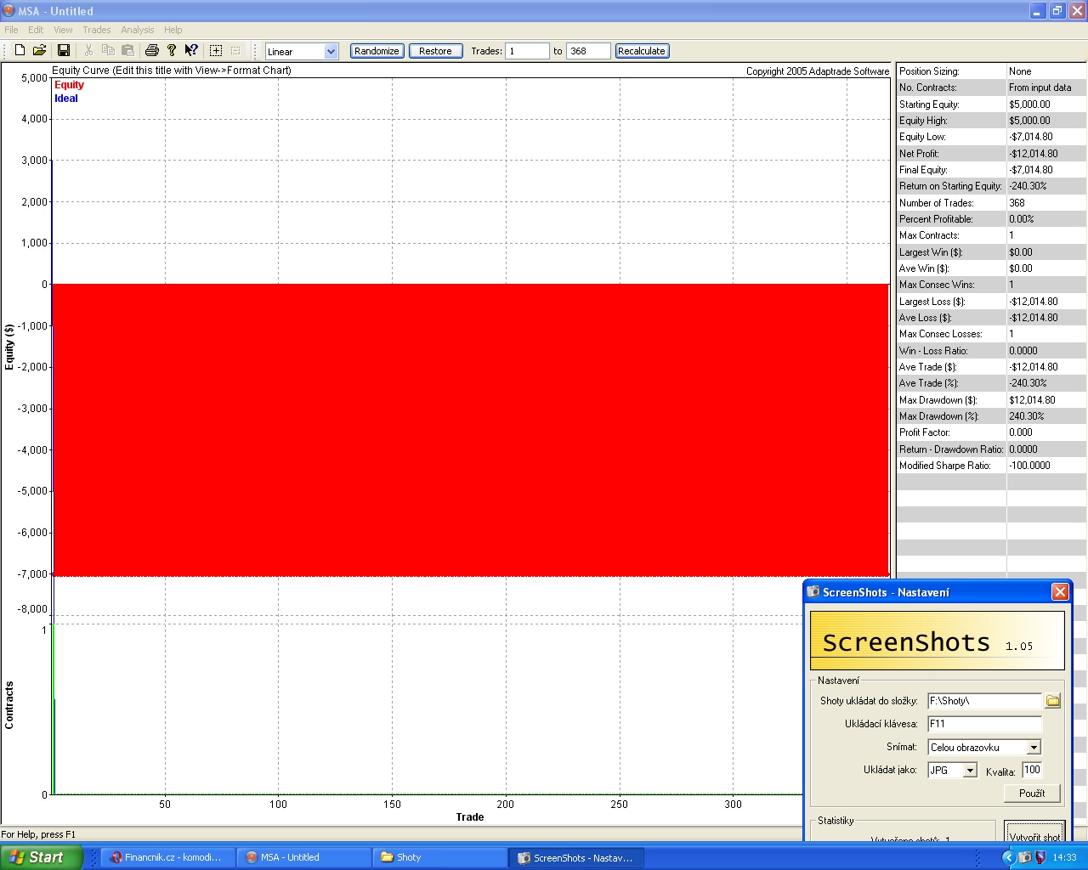The width and height of the screenshot is (1088, 870).
Task: Click the Save floppy disk icon
Action: 63,51
